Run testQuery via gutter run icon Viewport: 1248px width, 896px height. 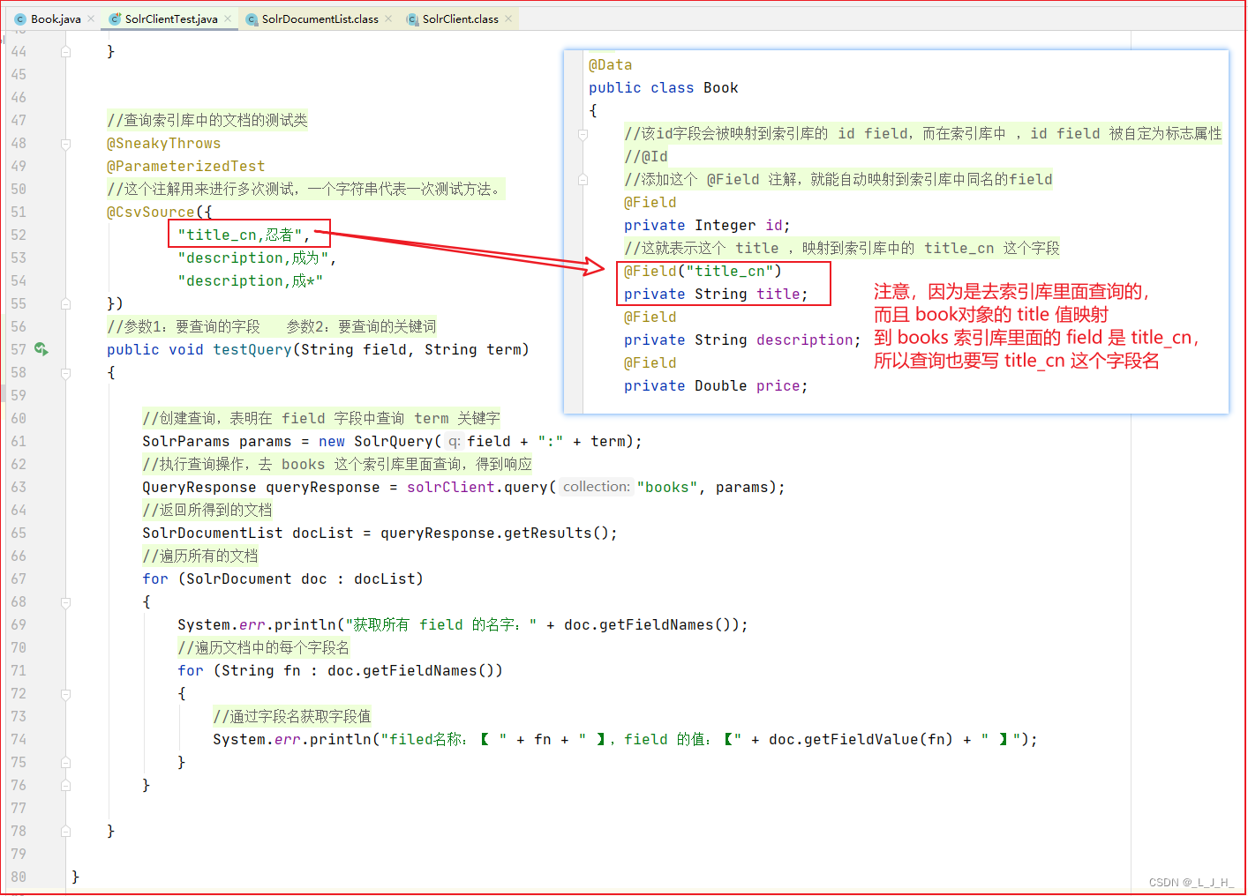coord(41,349)
